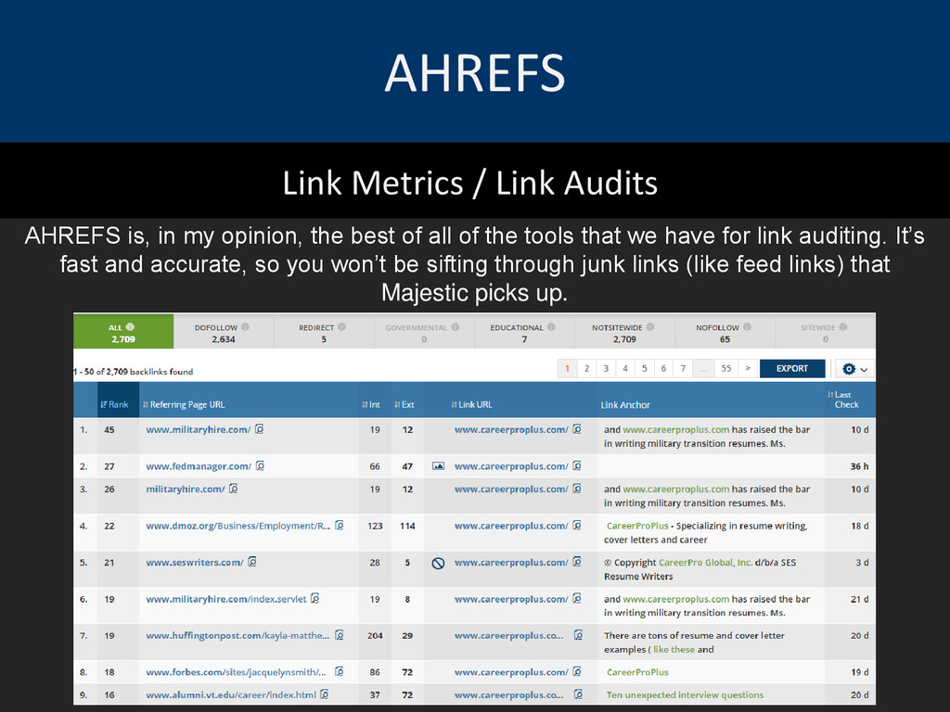Viewport: 950px width, 712px height.
Task: Go to results page 6
Action: pos(664,369)
